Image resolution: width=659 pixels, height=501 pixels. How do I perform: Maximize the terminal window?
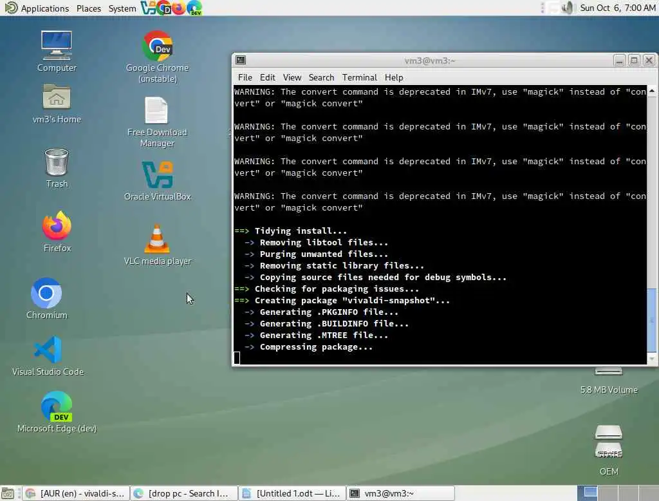click(634, 61)
